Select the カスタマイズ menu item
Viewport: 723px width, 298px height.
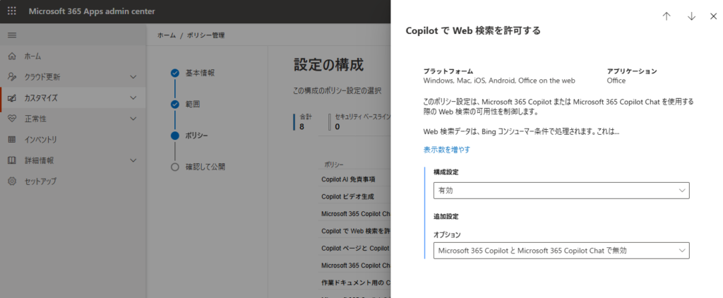73,97
